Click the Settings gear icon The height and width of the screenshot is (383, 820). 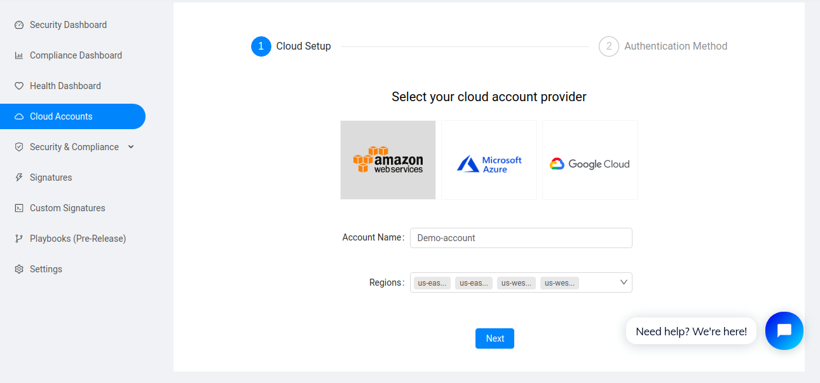(x=19, y=269)
